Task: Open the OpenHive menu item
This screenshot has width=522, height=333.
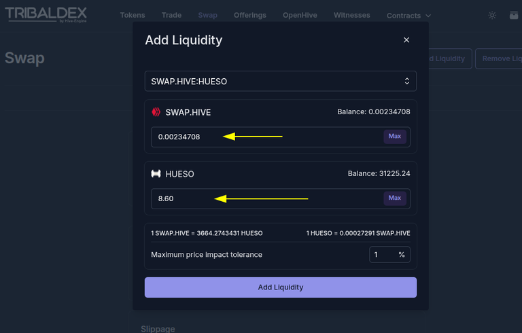Action: tap(300, 16)
